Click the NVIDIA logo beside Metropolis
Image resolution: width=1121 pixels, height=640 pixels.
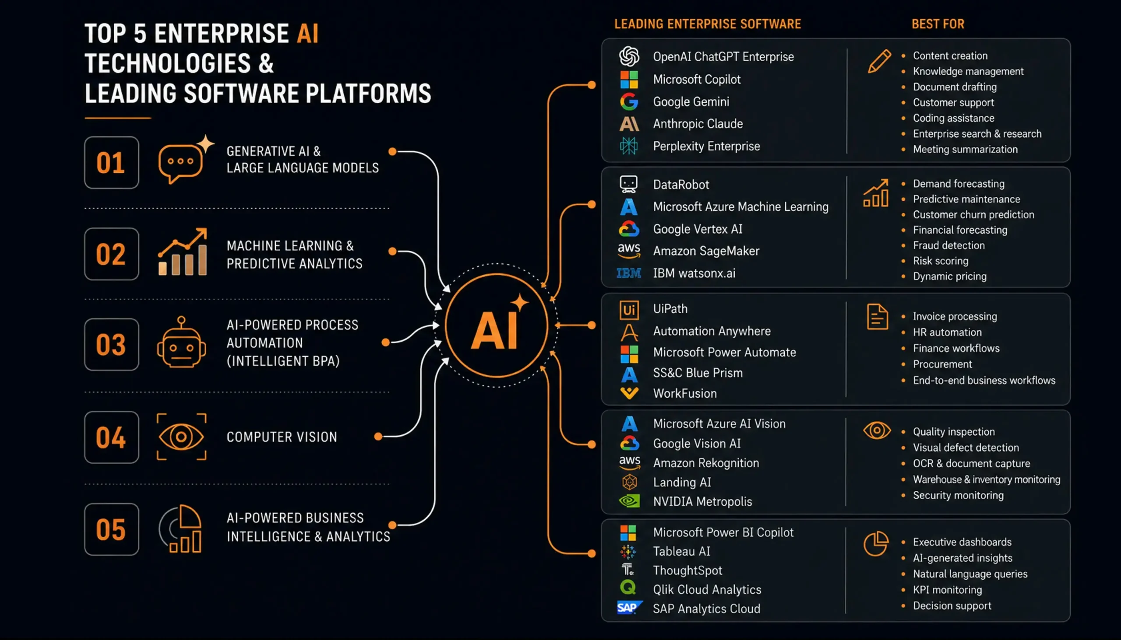click(629, 501)
